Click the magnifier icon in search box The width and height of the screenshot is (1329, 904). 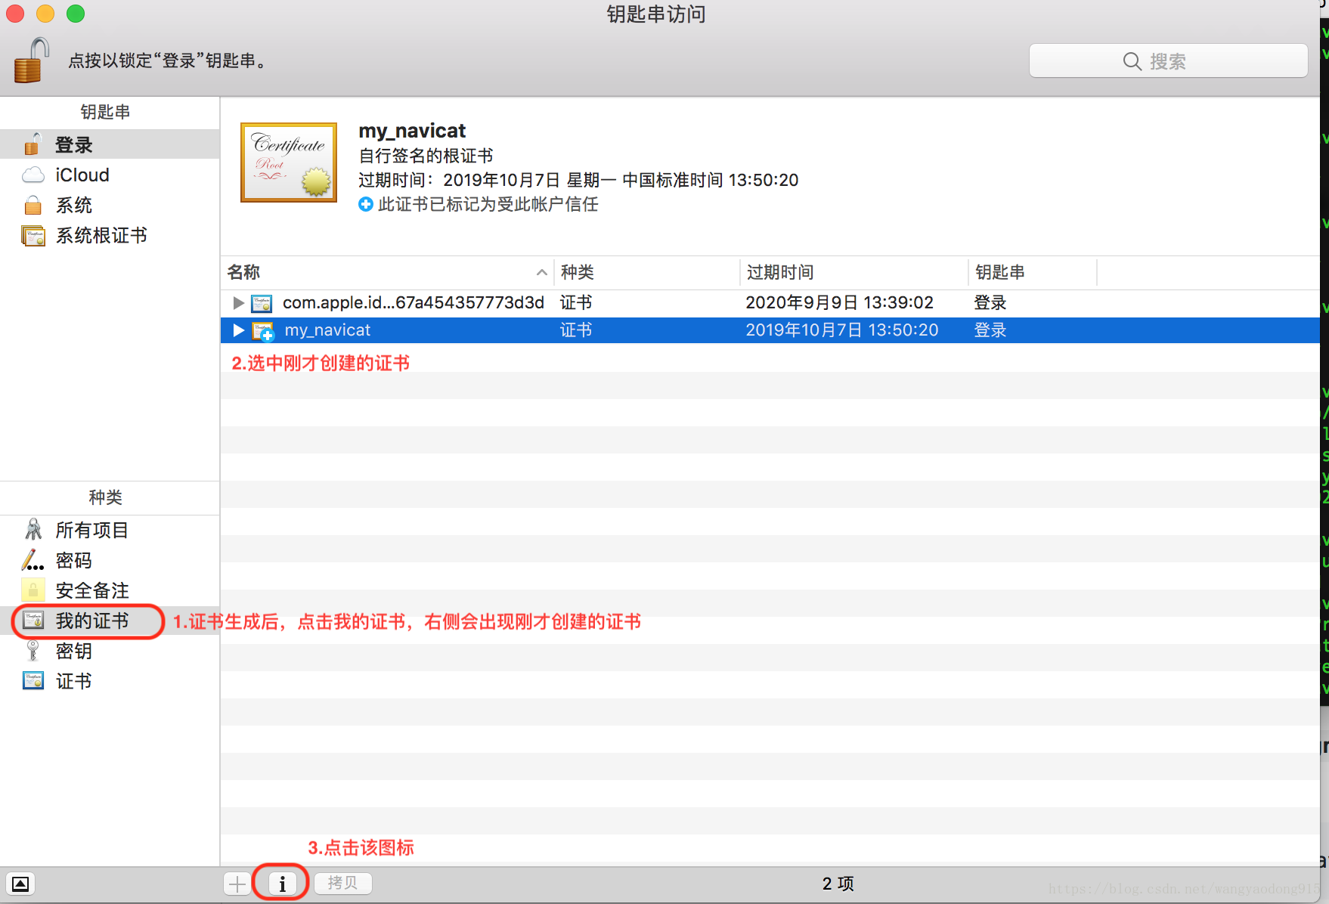tap(1132, 61)
